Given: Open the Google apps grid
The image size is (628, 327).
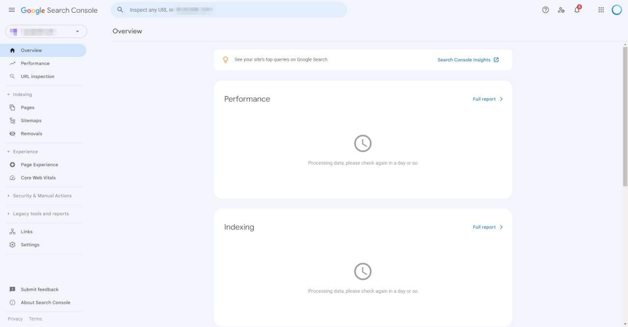Looking at the screenshot, I should pyautogui.click(x=601, y=10).
